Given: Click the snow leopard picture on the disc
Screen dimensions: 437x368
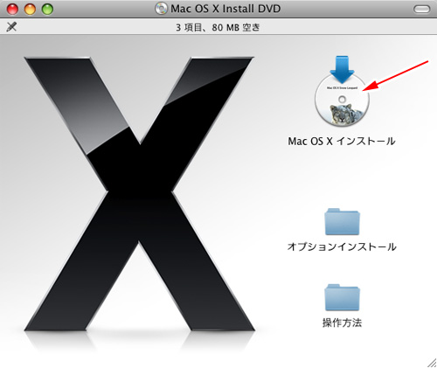Looking at the screenshot, I should [346, 115].
